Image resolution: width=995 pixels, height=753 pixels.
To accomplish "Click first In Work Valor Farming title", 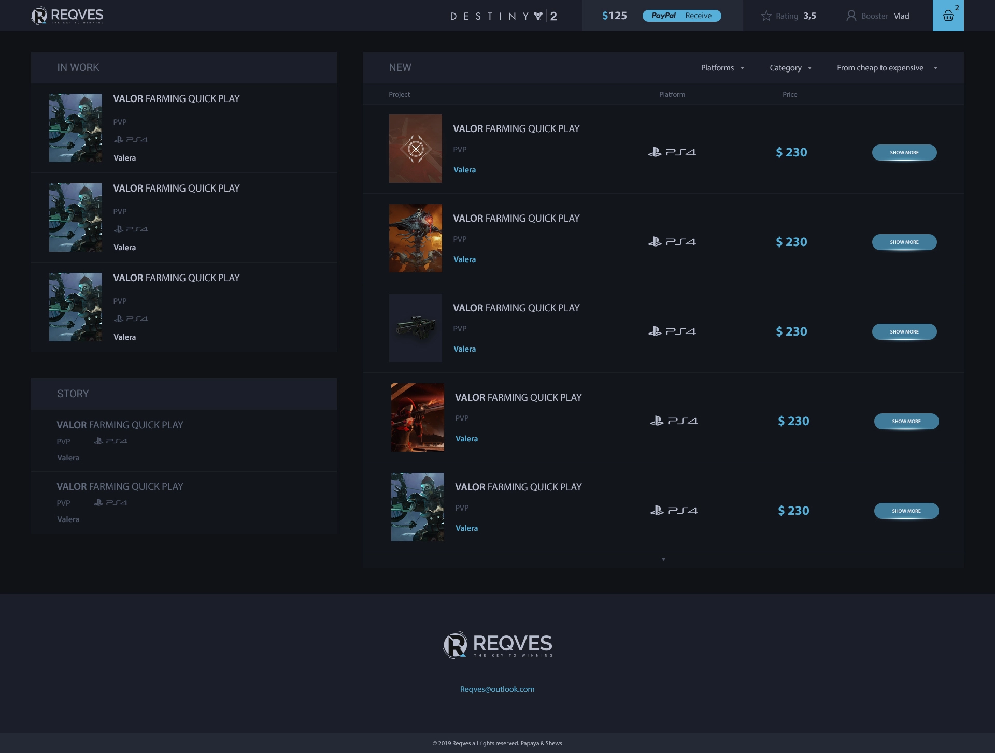I will (176, 99).
